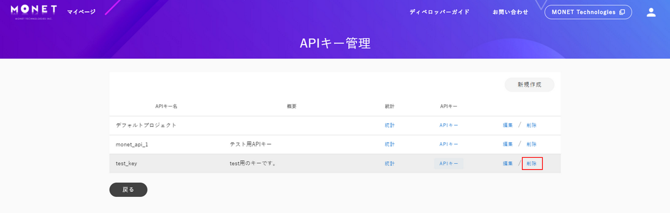Screen dimensions: 670x213
Task: Click 編集 for デフォルトプロジェクト
Action: click(507, 125)
